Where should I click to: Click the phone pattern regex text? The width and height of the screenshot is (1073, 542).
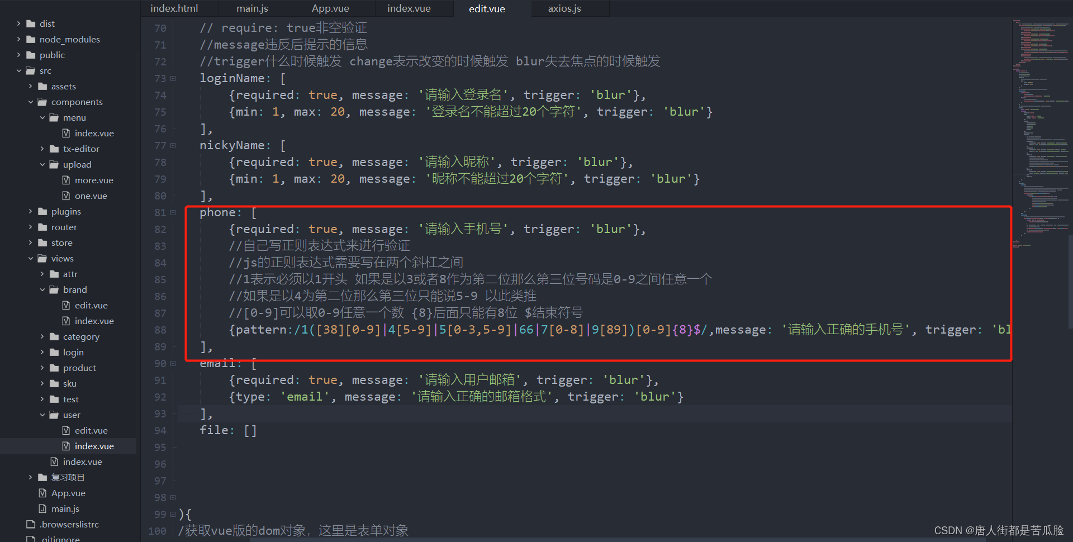tap(501, 330)
